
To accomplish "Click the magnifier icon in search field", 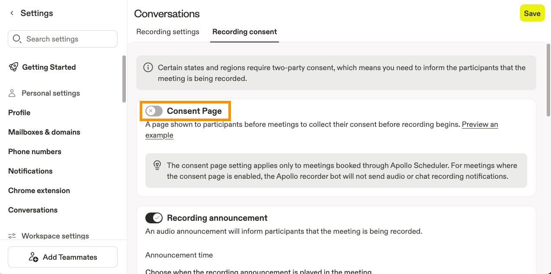I will pyautogui.click(x=17, y=39).
